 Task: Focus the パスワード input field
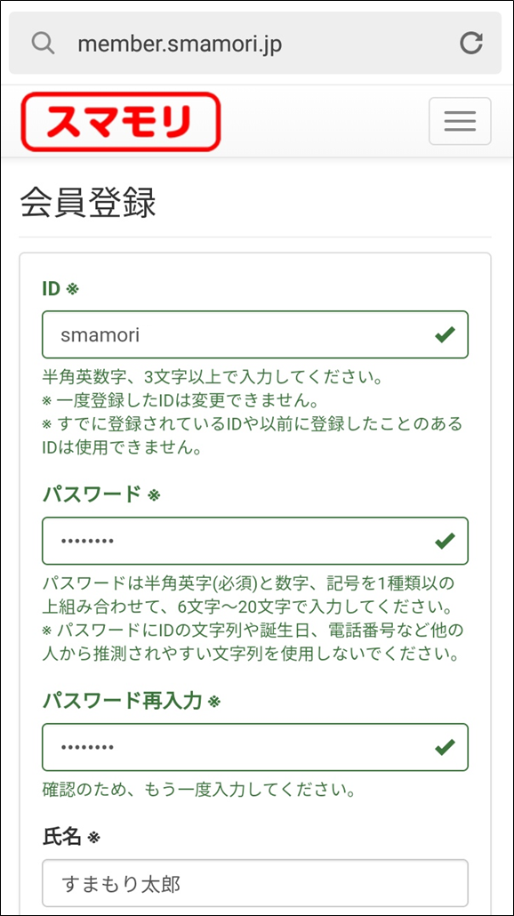click(255, 541)
